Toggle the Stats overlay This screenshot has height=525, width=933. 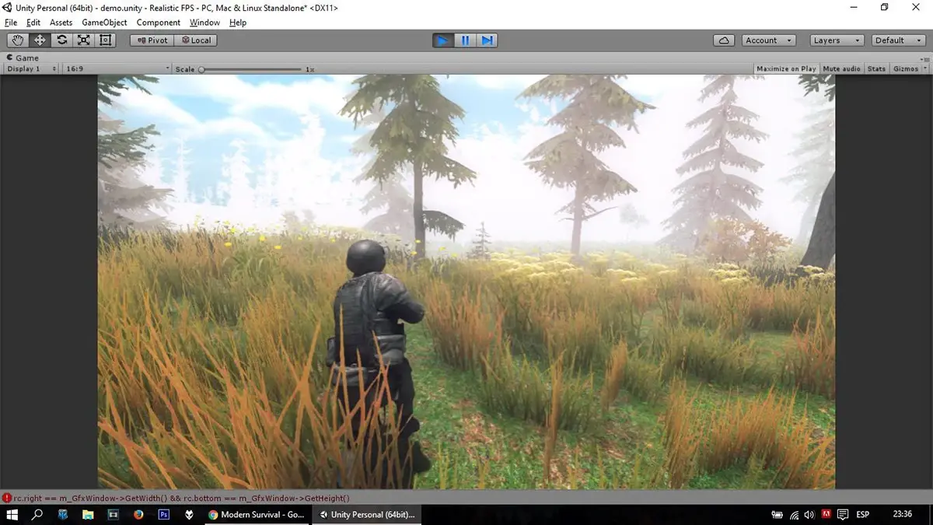(876, 69)
